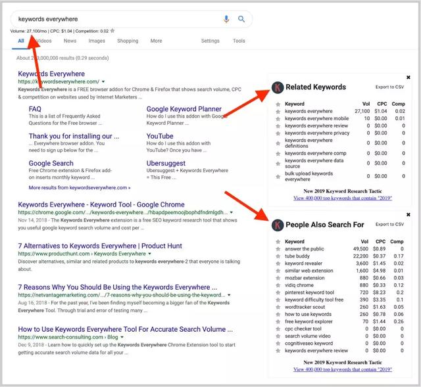The height and width of the screenshot is (387, 421).
Task: Click 2019 keywords link in Related Keywords panel
Action: 343,198
